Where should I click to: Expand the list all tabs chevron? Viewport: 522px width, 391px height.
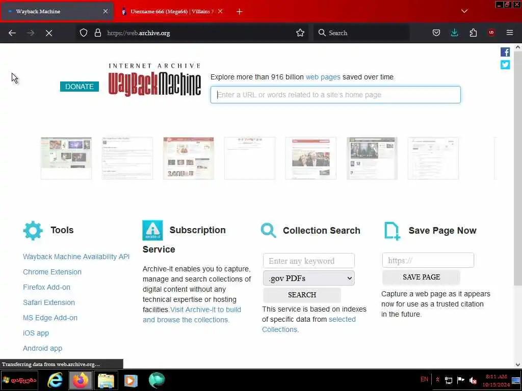pos(464,11)
